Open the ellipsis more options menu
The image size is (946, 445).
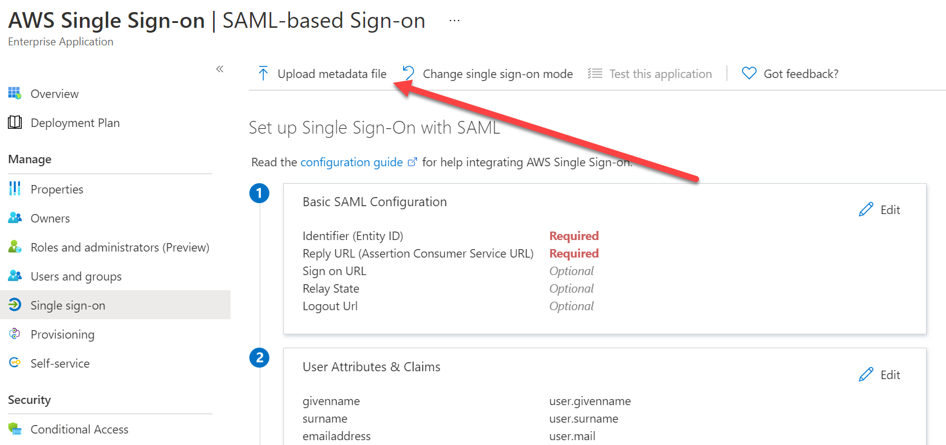tap(455, 21)
